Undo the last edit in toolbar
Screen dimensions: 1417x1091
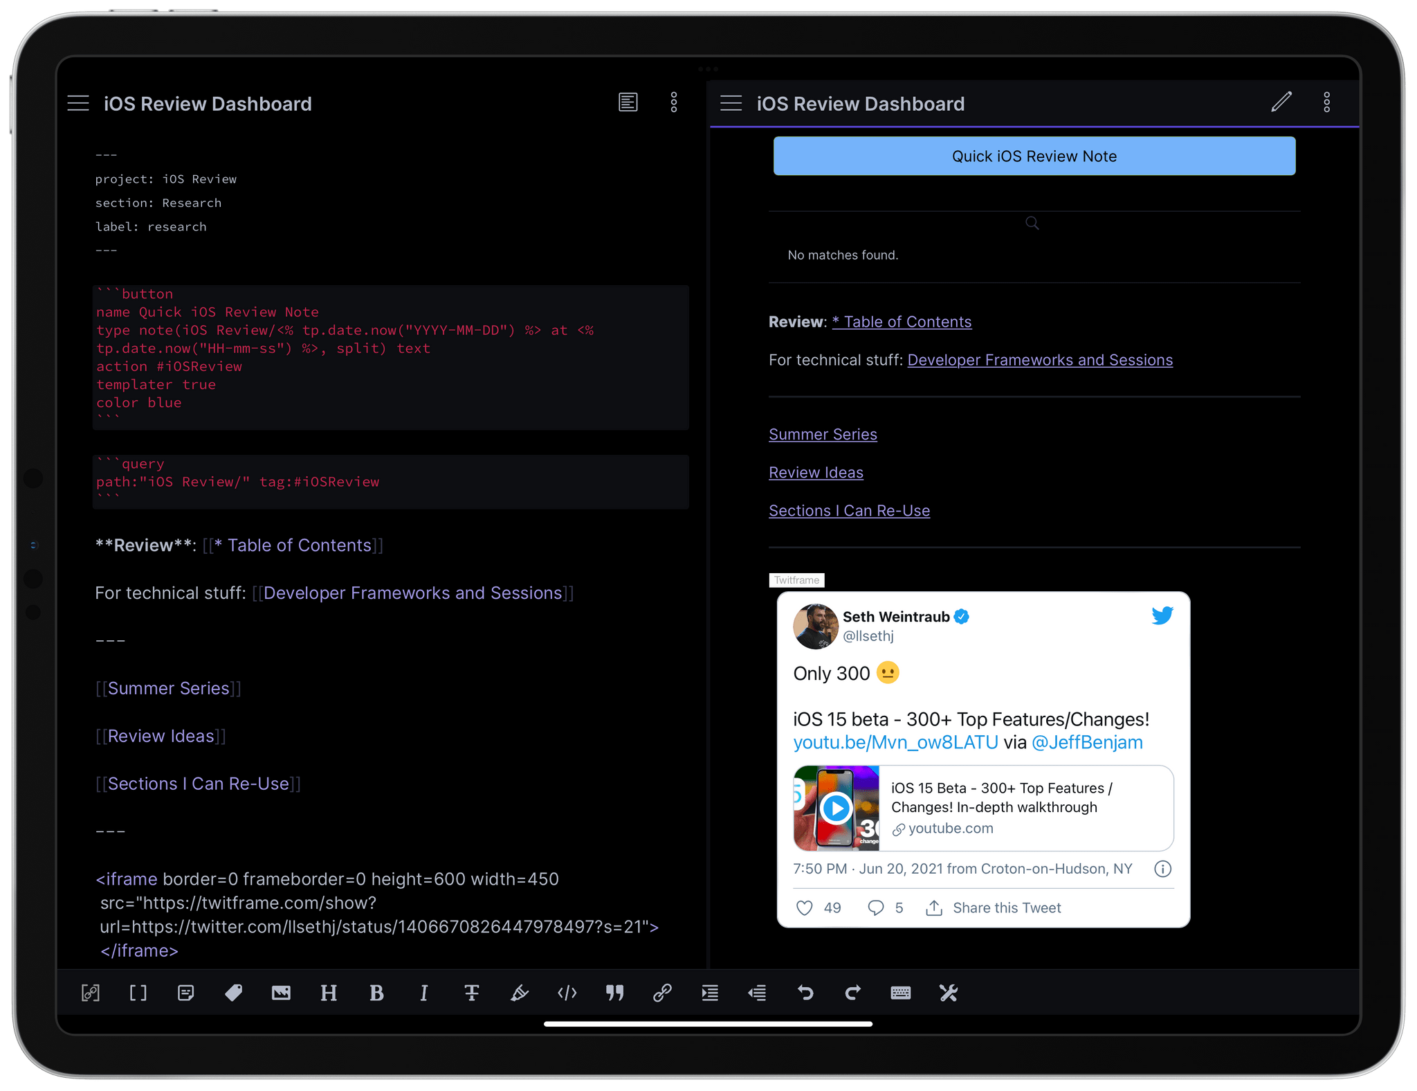pyautogui.click(x=805, y=993)
